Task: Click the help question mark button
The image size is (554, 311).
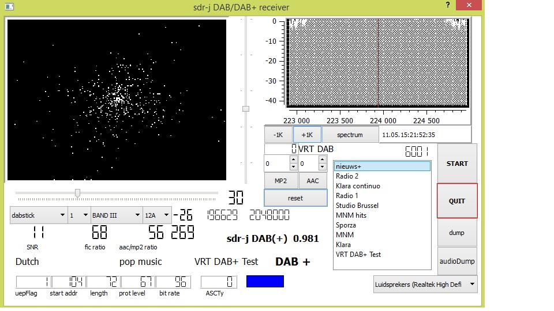Action: (447, 5)
